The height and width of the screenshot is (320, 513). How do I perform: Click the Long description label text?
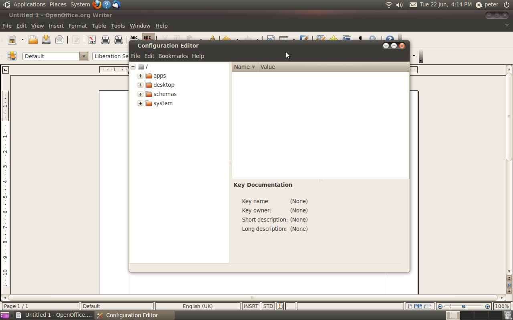click(264, 229)
